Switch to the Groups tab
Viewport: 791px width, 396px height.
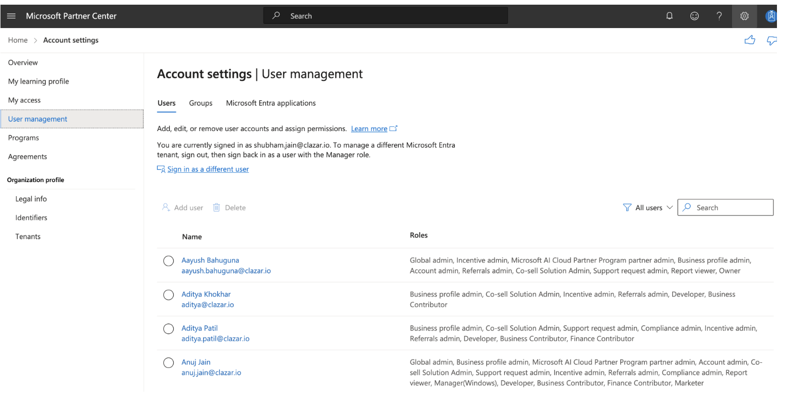tap(201, 103)
